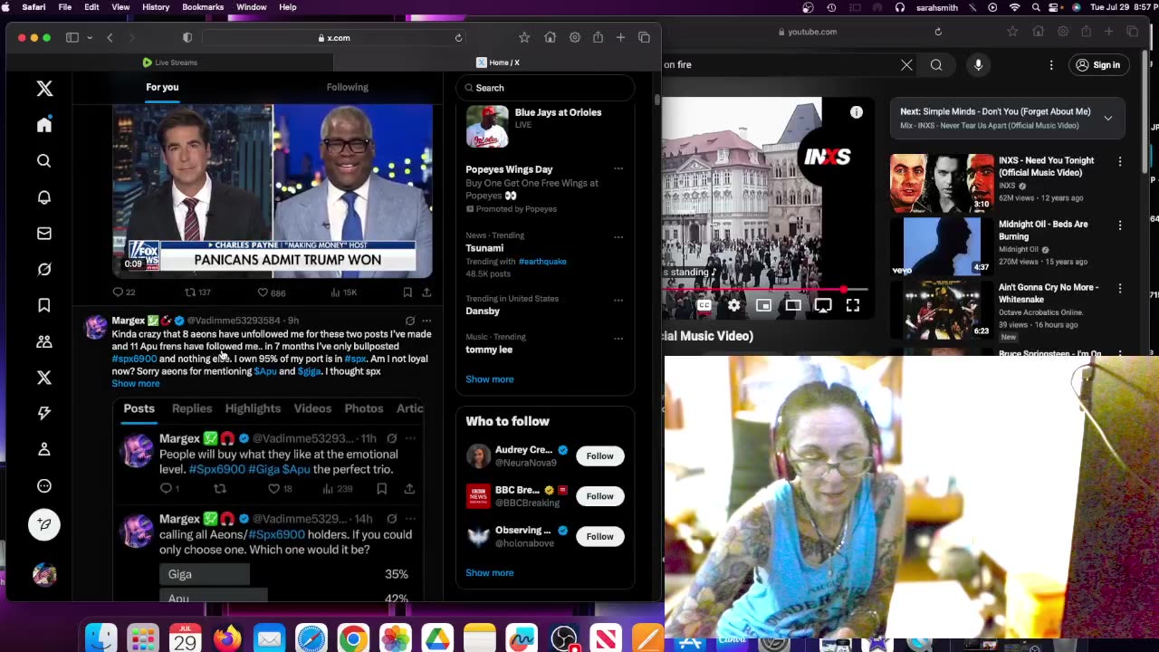Clear YouTube search box with X
The height and width of the screenshot is (652, 1159).
coord(906,65)
